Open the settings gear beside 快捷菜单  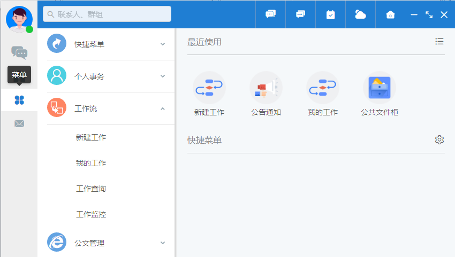[x=439, y=139]
